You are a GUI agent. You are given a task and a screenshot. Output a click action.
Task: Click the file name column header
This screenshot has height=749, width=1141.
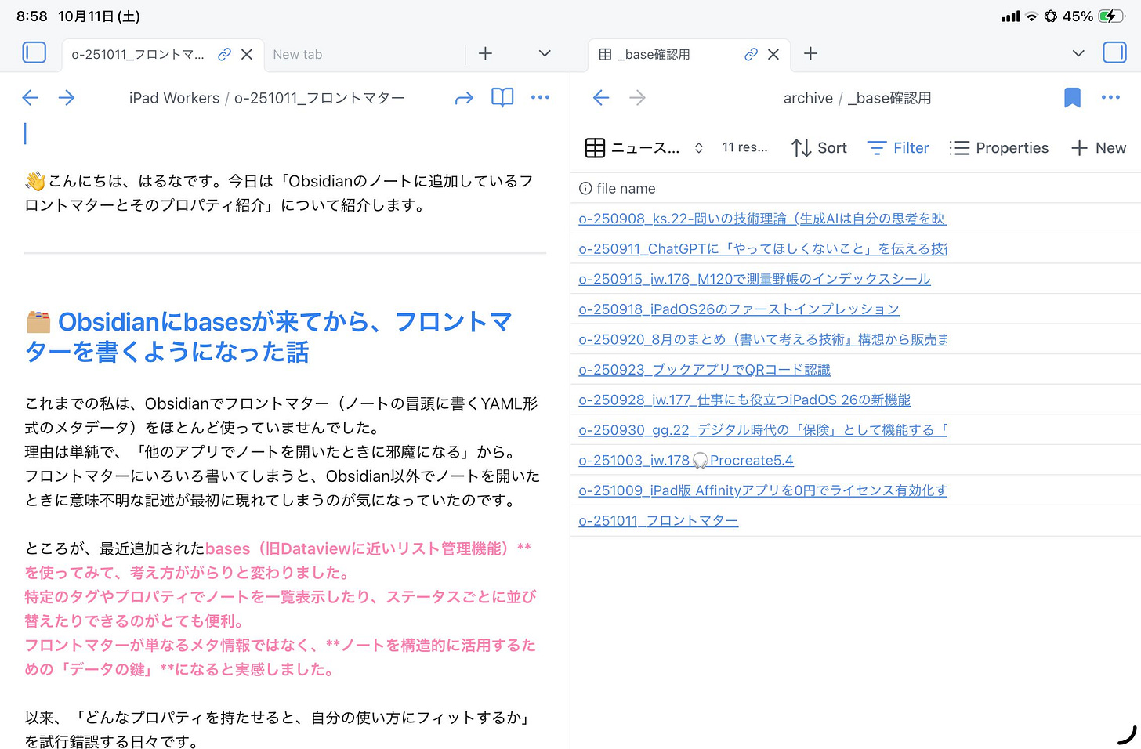(x=617, y=188)
